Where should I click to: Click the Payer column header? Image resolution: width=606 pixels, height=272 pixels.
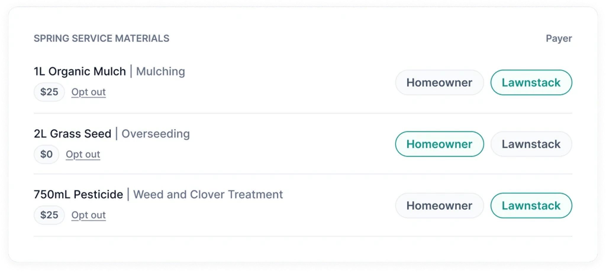tap(559, 38)
